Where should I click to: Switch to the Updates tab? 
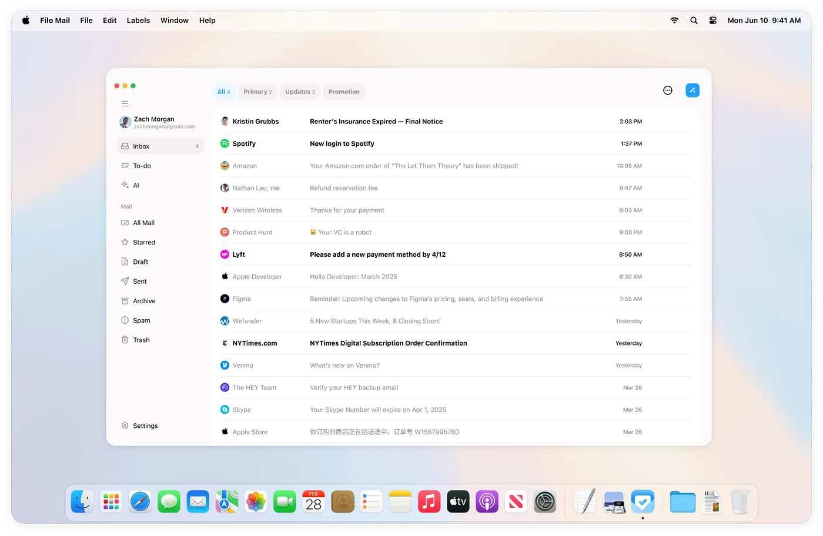pos(300,92)
